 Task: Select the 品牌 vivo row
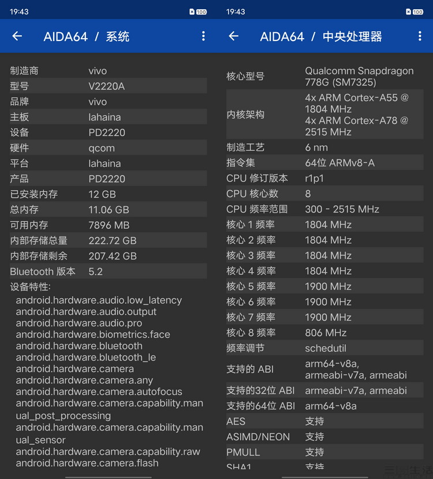click(x=109, y=102)
